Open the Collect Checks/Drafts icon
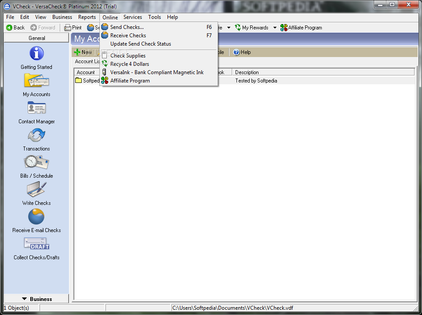Viewport: 422px width, 315px height. tap(36, 244)
